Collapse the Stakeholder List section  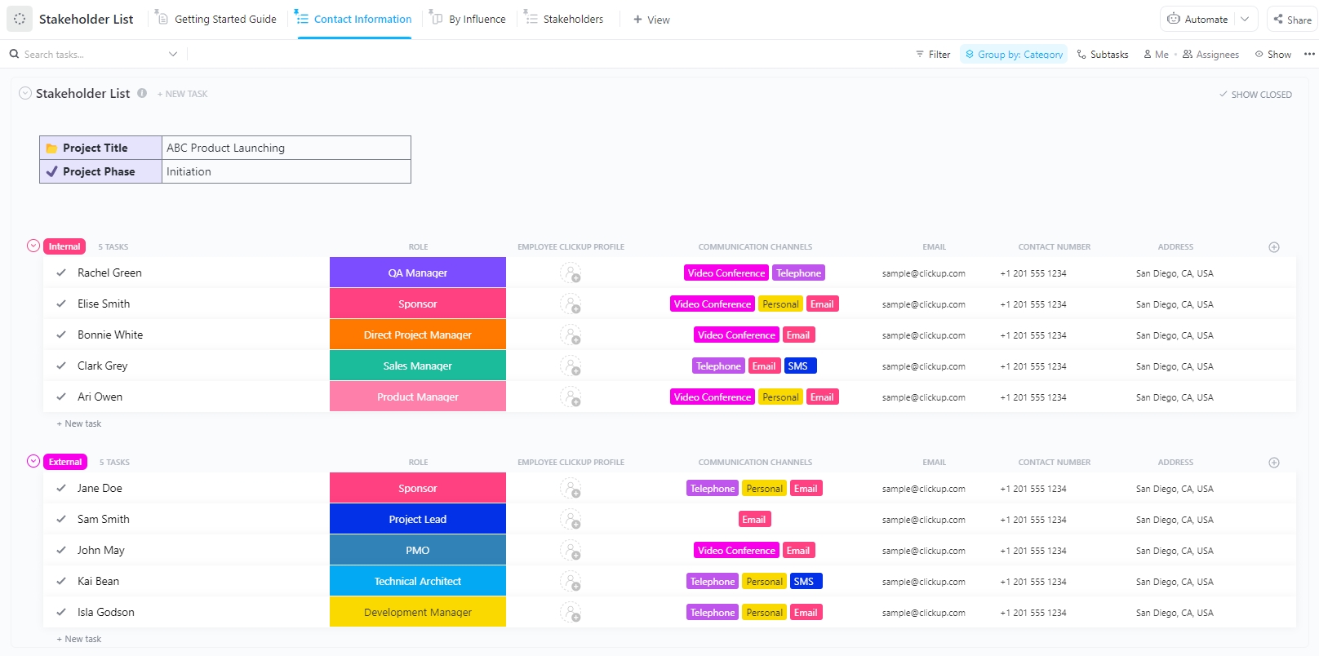(25, 93)
